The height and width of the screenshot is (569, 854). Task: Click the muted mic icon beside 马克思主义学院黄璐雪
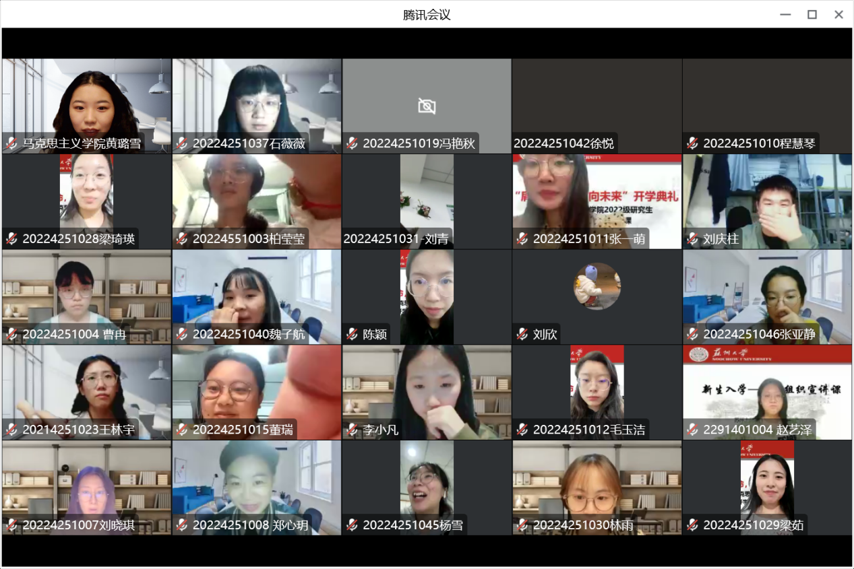click(x=11, y=143)
